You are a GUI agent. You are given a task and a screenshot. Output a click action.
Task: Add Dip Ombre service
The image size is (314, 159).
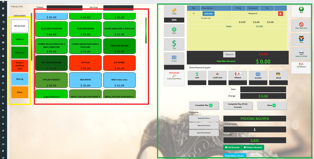coord(119,63)
